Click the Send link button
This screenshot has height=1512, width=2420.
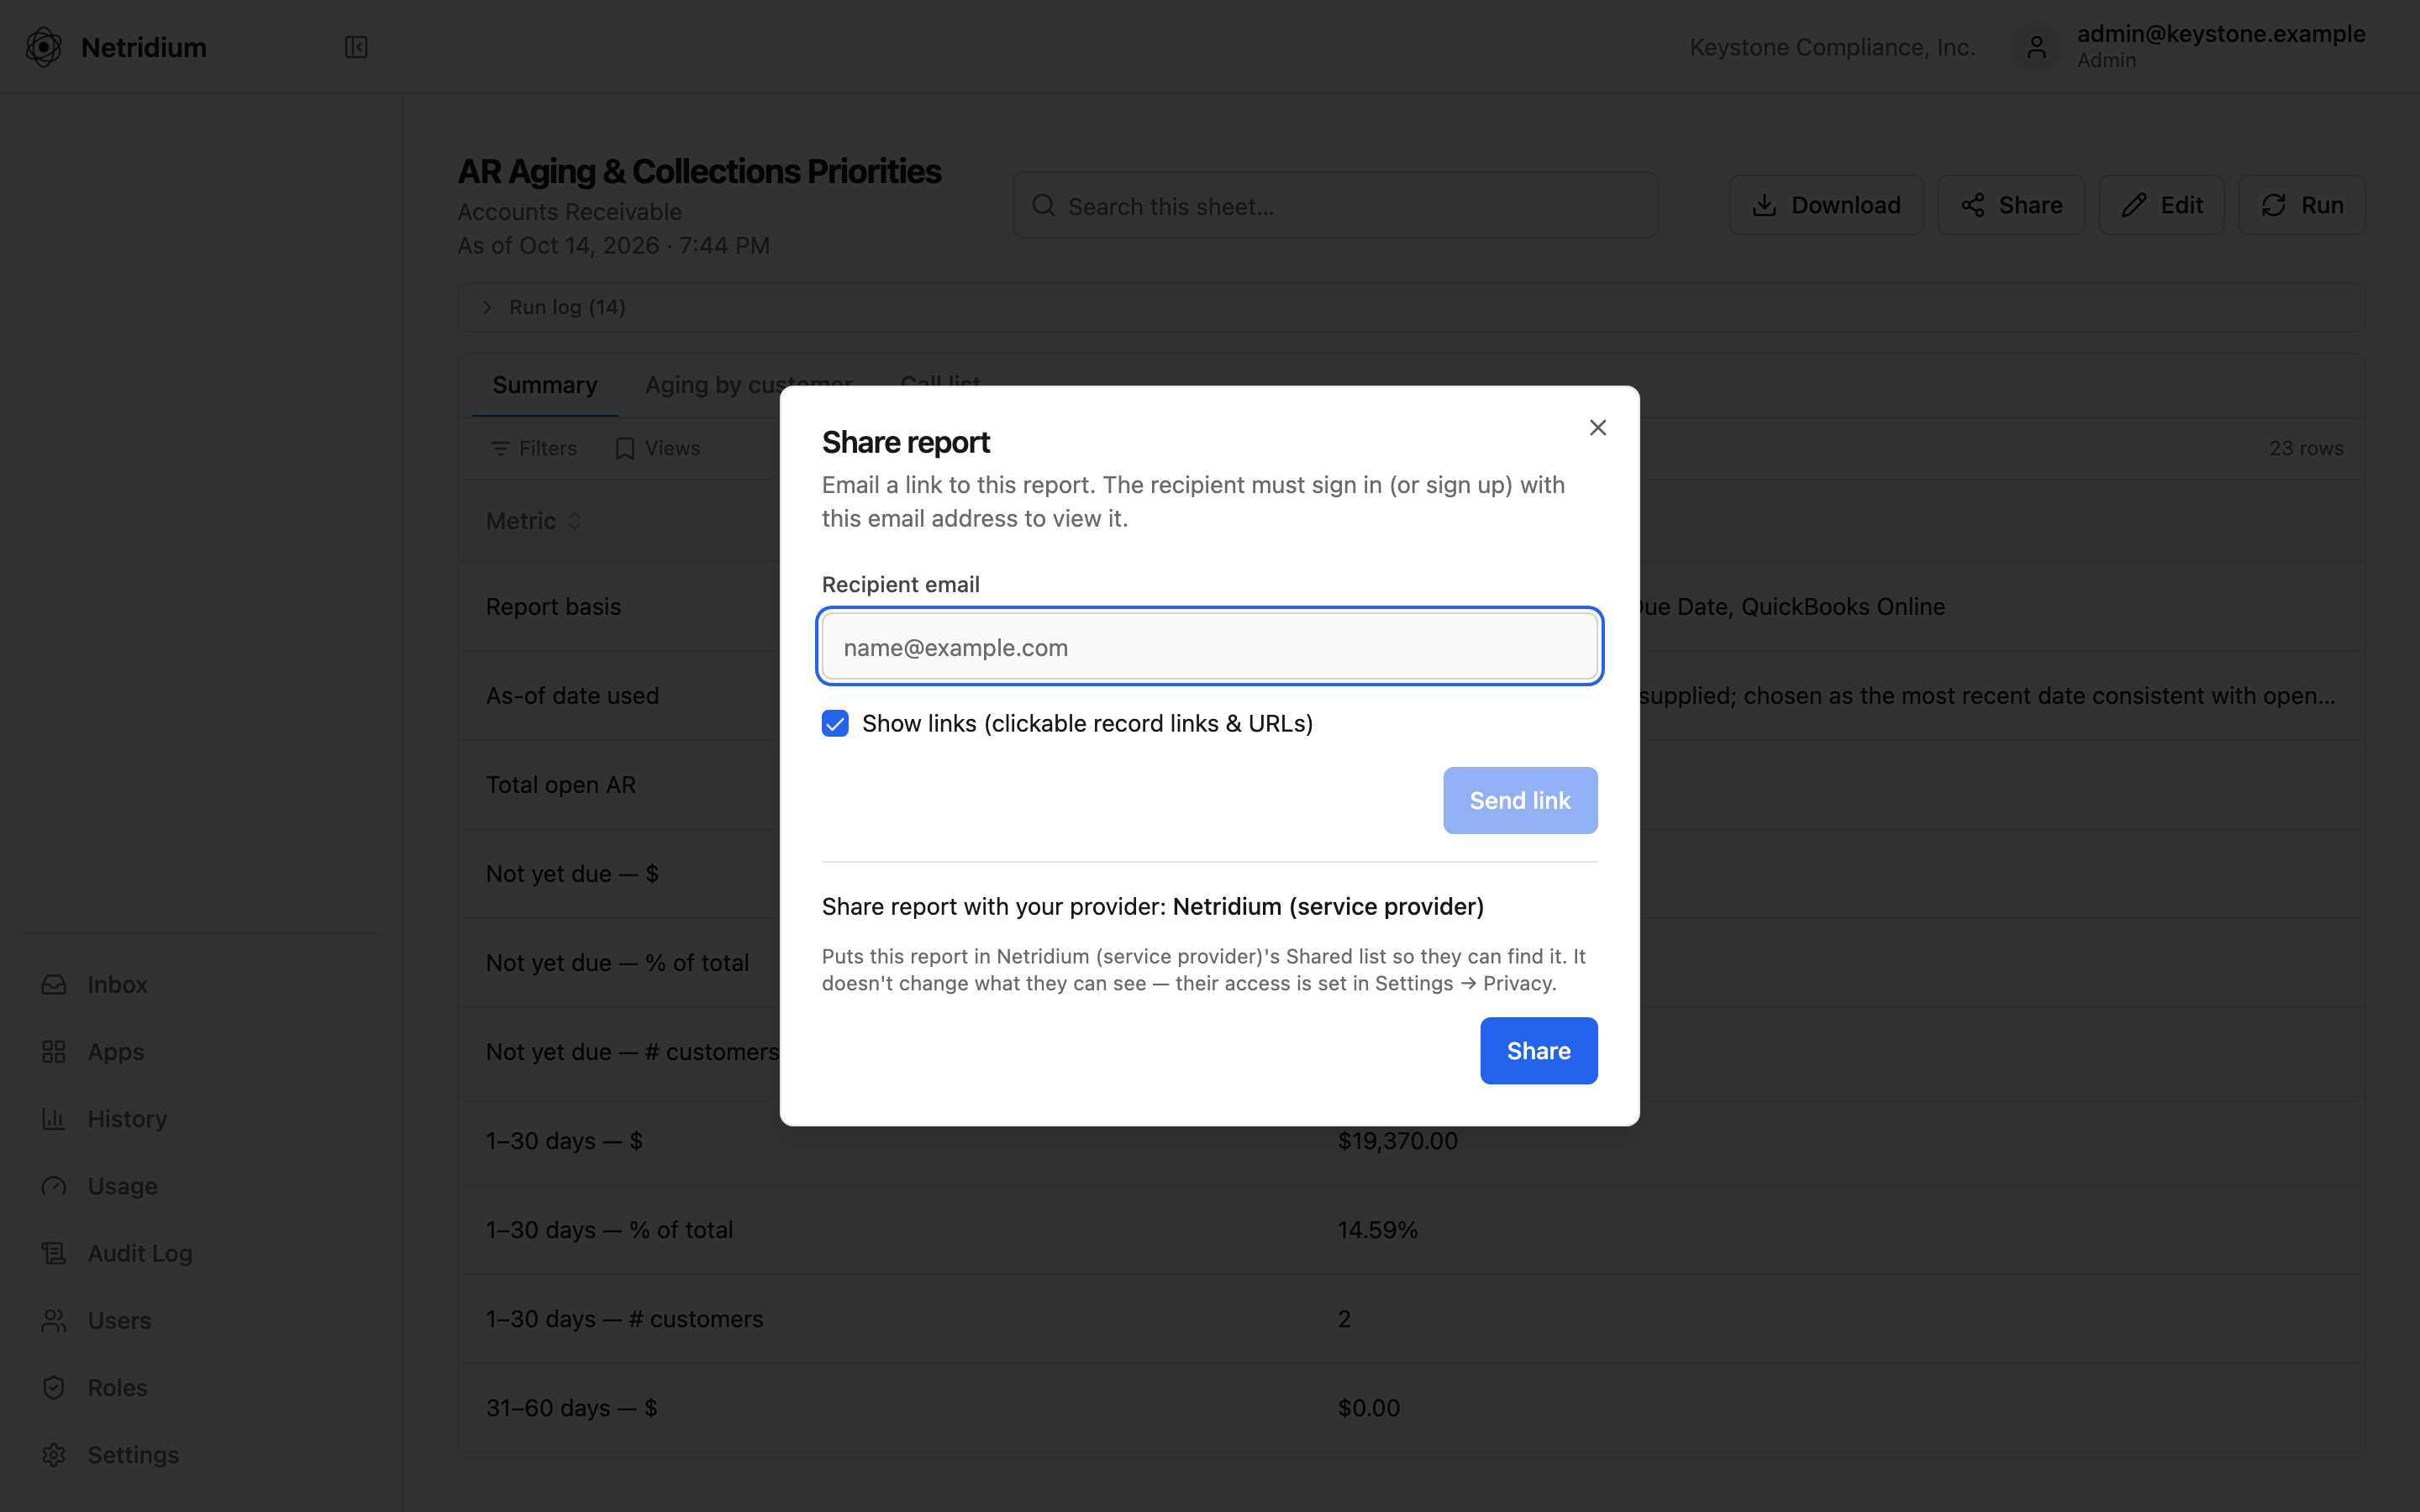pyautogui.click(x=1520, y=800)
